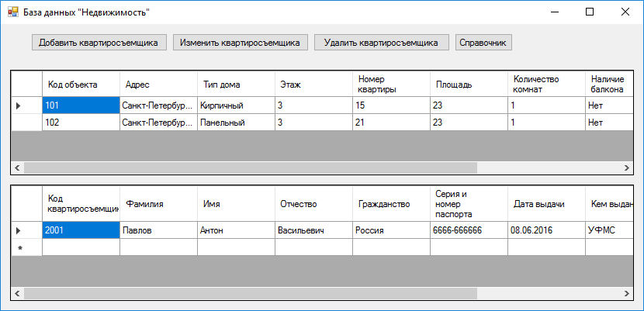The height and width of the screenshot is (311, 644).
Task: Click the Отчество column header
Action: click(313, 204)
